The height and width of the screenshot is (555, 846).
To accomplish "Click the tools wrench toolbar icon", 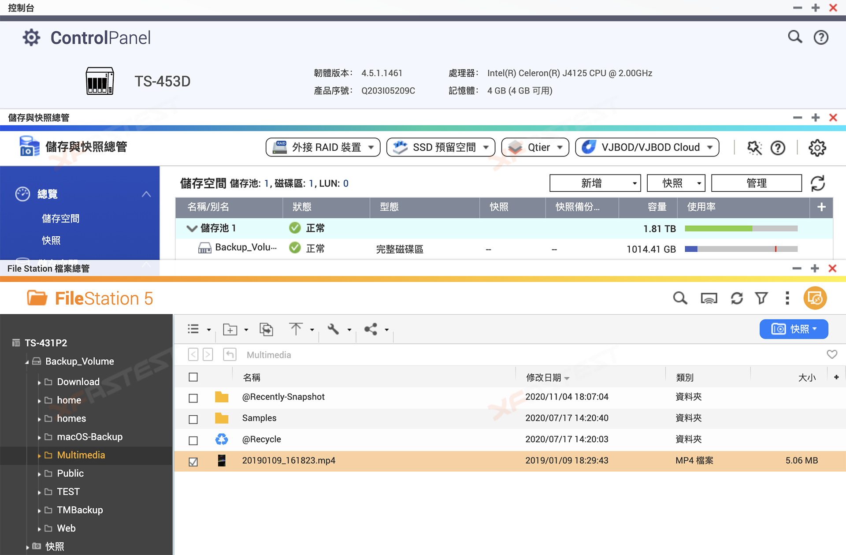I will click(333, 329).
